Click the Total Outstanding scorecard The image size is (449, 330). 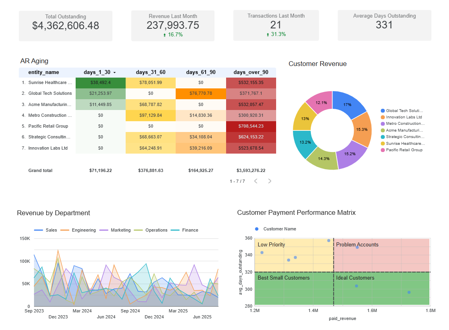(x=66, y=26)
